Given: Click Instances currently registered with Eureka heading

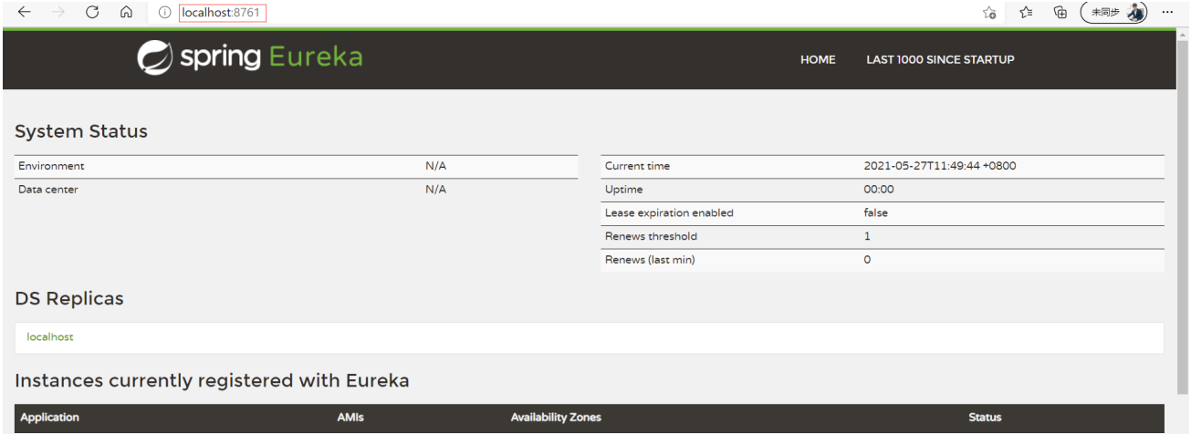Looking at the screenshot, I should pyautogui.click(x=212, y=381).
